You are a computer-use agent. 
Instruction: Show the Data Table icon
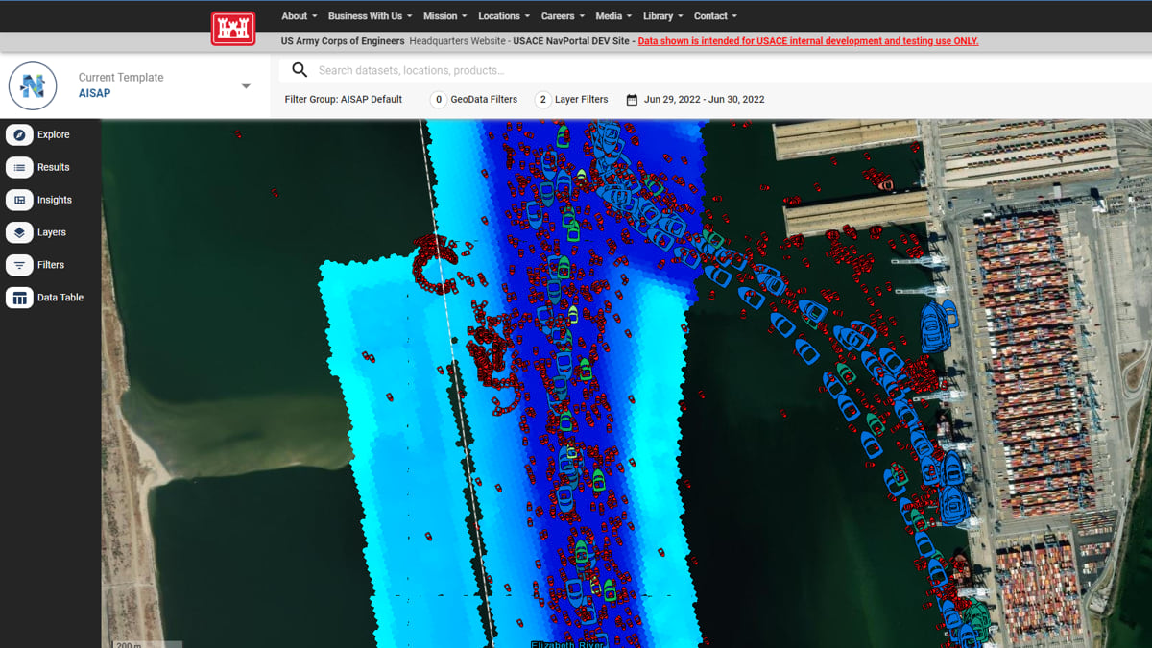click(19, 298)
